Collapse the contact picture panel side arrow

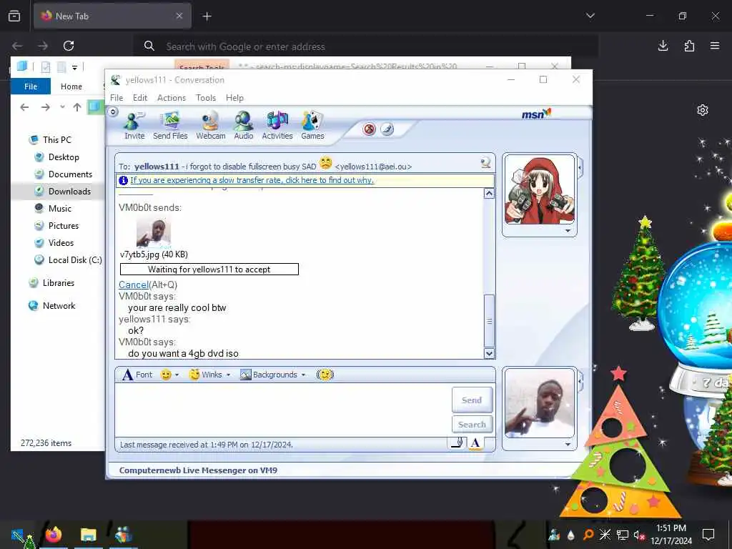(580, 167)
